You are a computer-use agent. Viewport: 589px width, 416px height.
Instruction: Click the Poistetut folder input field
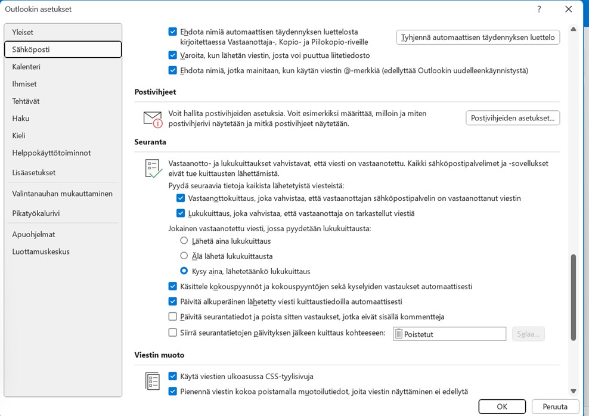coord(449,334)
